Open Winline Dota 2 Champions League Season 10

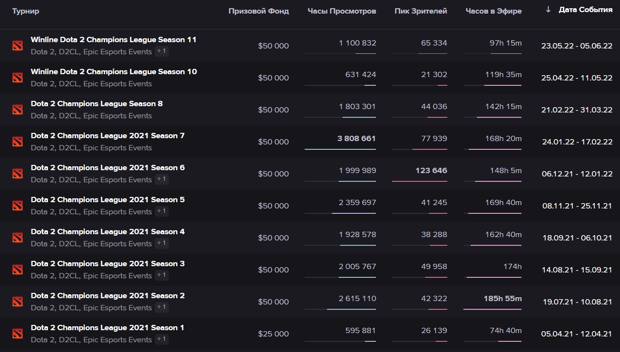114,72
